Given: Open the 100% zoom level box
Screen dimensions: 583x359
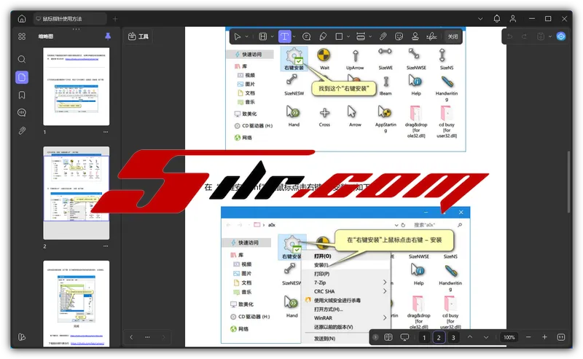Looking at the screenshot, I should pos(509,337).
